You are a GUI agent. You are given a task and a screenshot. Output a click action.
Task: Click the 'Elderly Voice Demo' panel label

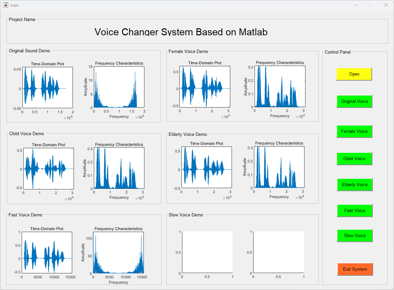(x=188, y=134)
